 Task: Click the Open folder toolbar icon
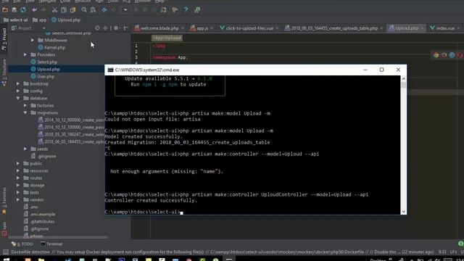(x=5, y=9)
